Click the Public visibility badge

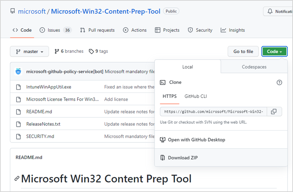tap(171, 11)
